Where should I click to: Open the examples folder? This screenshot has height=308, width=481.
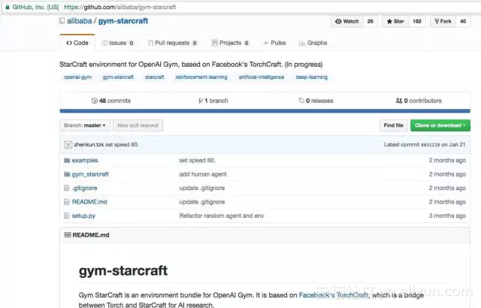85,160
